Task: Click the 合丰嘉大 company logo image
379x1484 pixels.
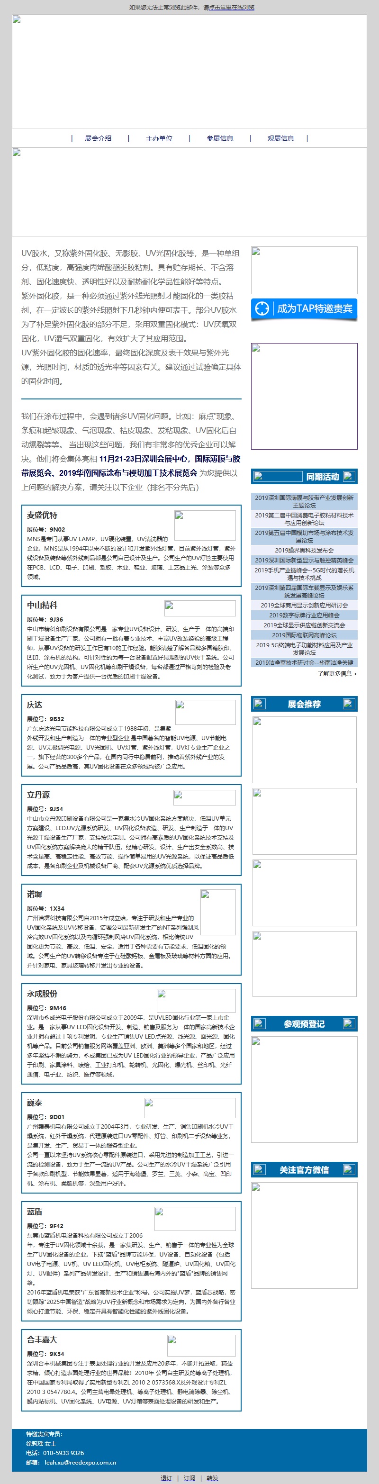Action: click(201, 1346)
